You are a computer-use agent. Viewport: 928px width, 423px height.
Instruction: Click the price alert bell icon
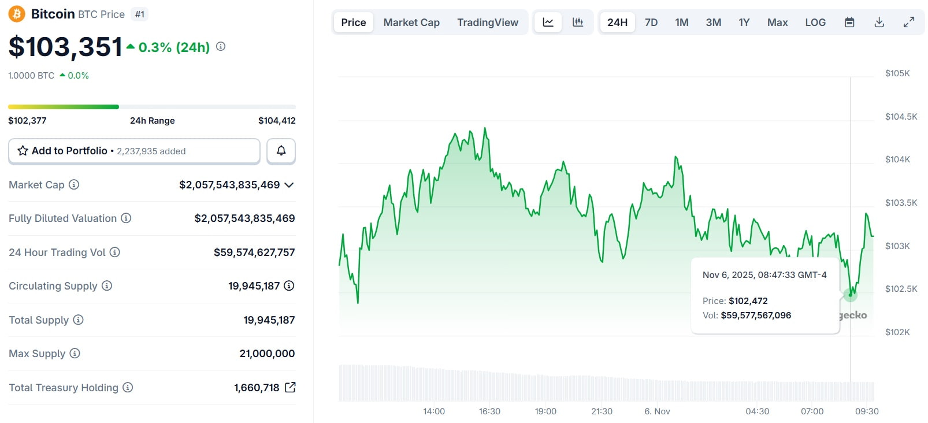pyautogui.click(x=281, y=151)
